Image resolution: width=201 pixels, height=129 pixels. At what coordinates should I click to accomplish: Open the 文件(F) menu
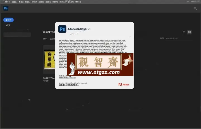click(x=8, y=2)
